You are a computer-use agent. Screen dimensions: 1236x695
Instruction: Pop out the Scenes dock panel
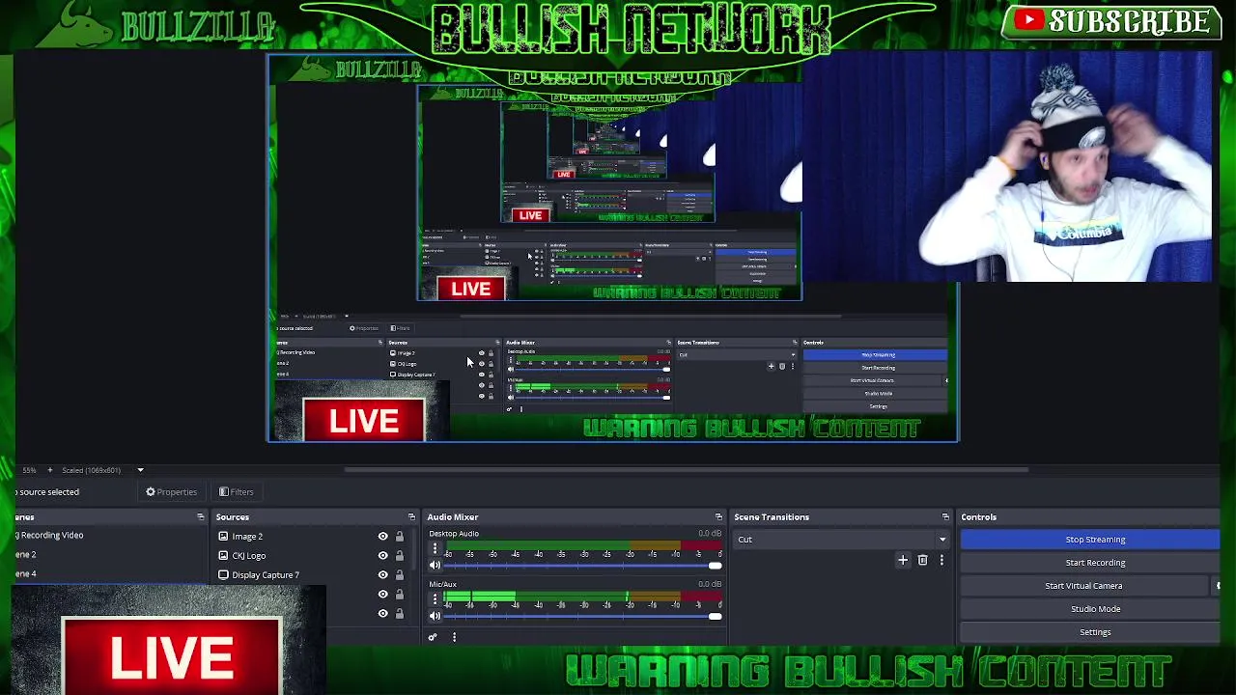point(200,517)
